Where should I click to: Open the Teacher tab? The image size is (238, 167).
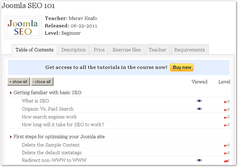pyautogui.click(x=157, y=50)
